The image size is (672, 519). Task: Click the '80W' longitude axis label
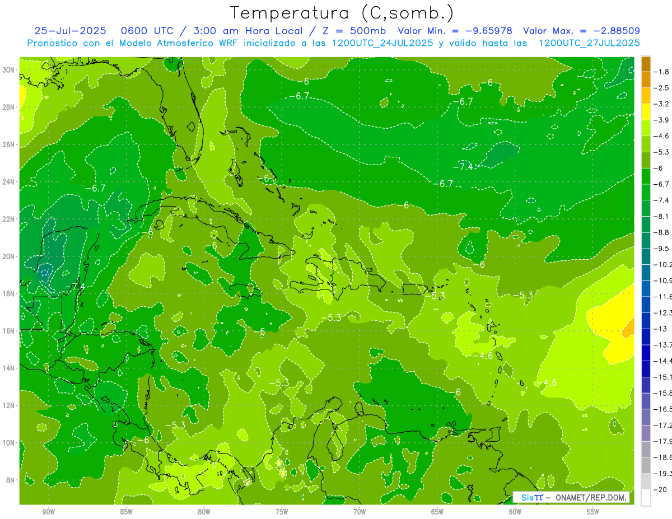pyautogui.click(x=204, y=512)
